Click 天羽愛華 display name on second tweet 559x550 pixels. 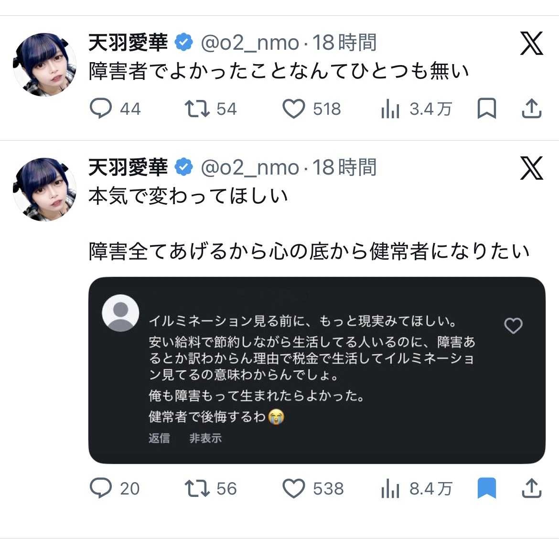[128, 168]
